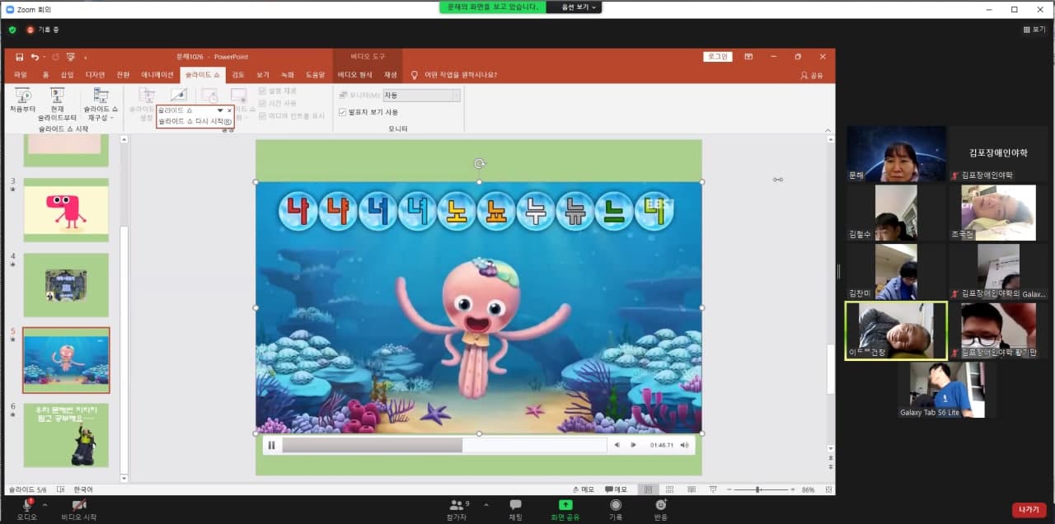Open the 모니터 dropdown set to 자동
1055x524 pixels.
pyautogui.click(x=420, y=96)
